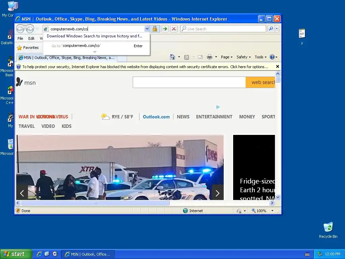Click the vertical scrollbar down arrow
Image resolution: width=345 pixels, height=259 pixels.
278,197
